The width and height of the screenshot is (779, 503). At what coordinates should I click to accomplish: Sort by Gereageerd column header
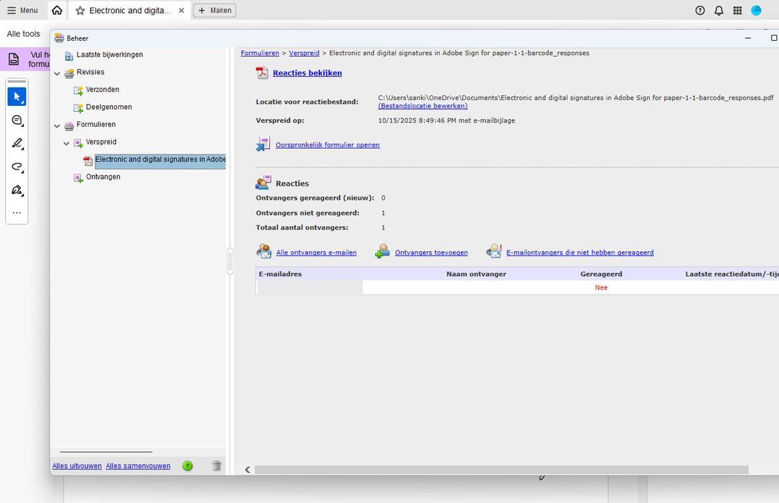[601, 274]
